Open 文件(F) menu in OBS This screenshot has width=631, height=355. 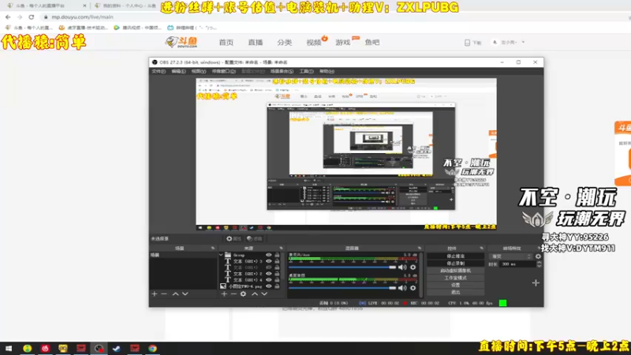[x=159, y=71]
